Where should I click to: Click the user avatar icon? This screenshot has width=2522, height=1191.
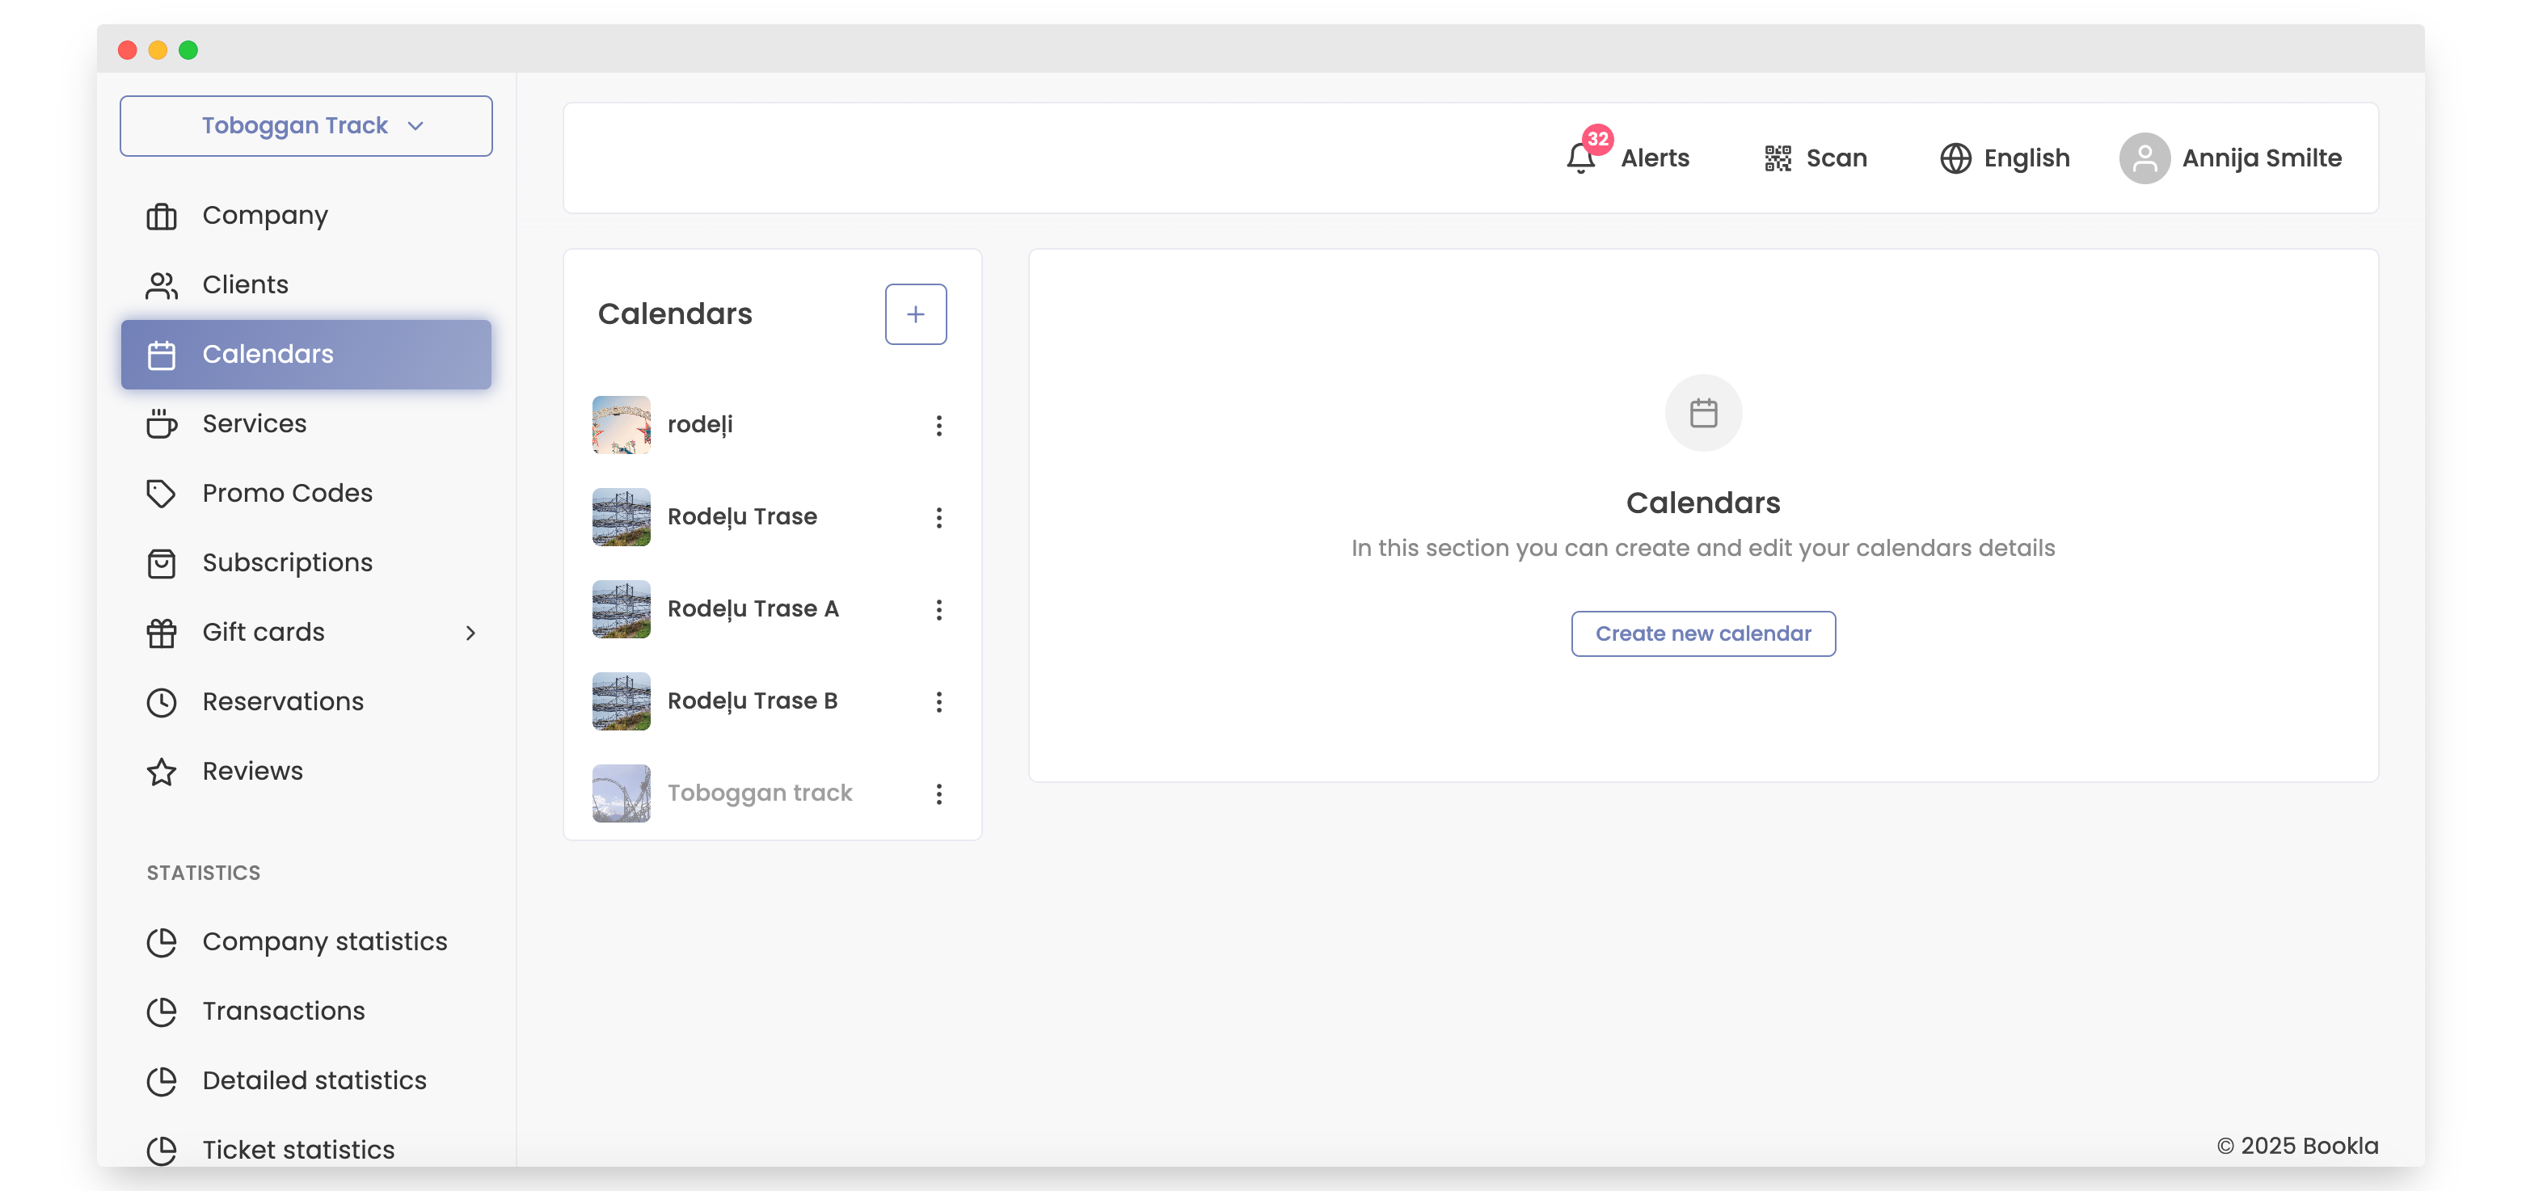point(2144,158)
